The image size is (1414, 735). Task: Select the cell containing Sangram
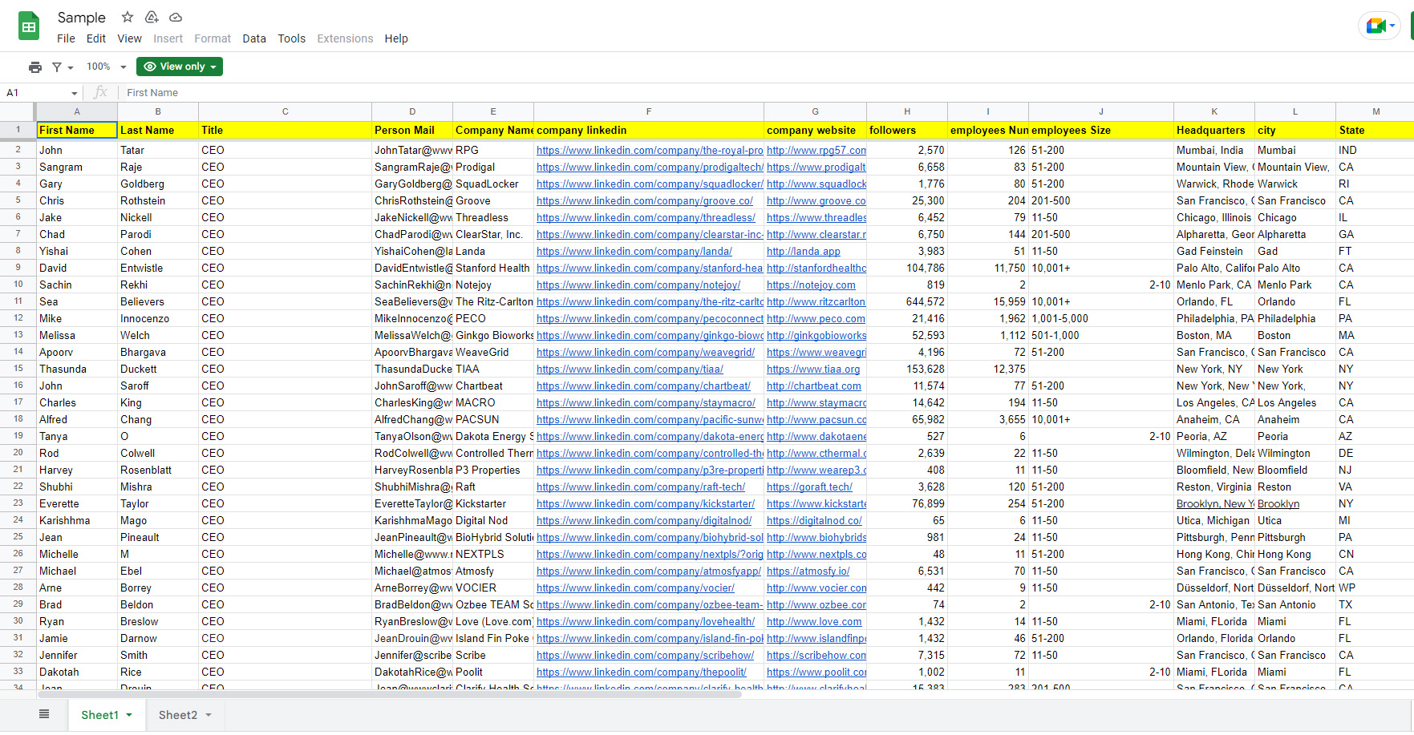(x=77, y=167)
